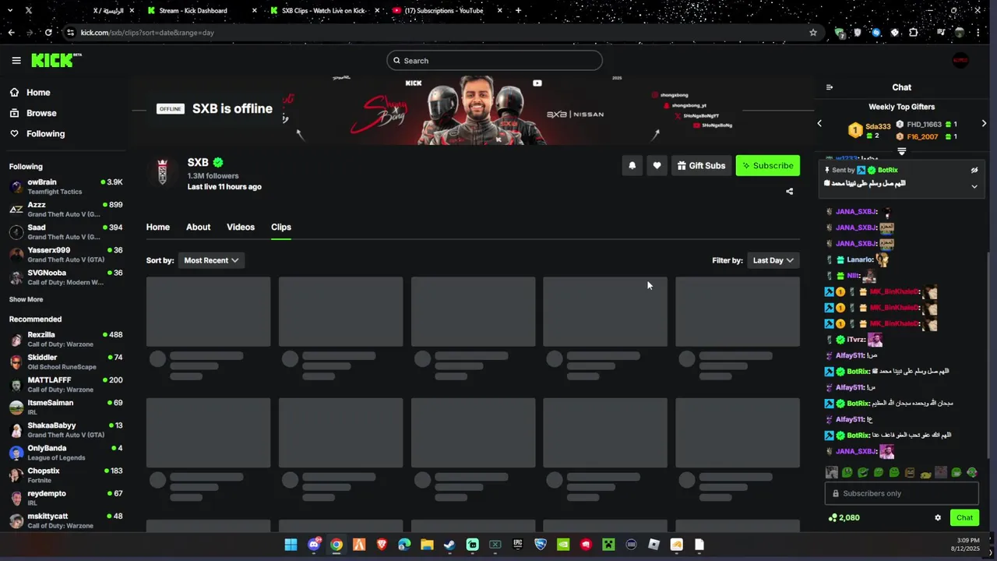Screen dimensions: 997x561
Task: Open the Kick logo home page
Action: 56,60
